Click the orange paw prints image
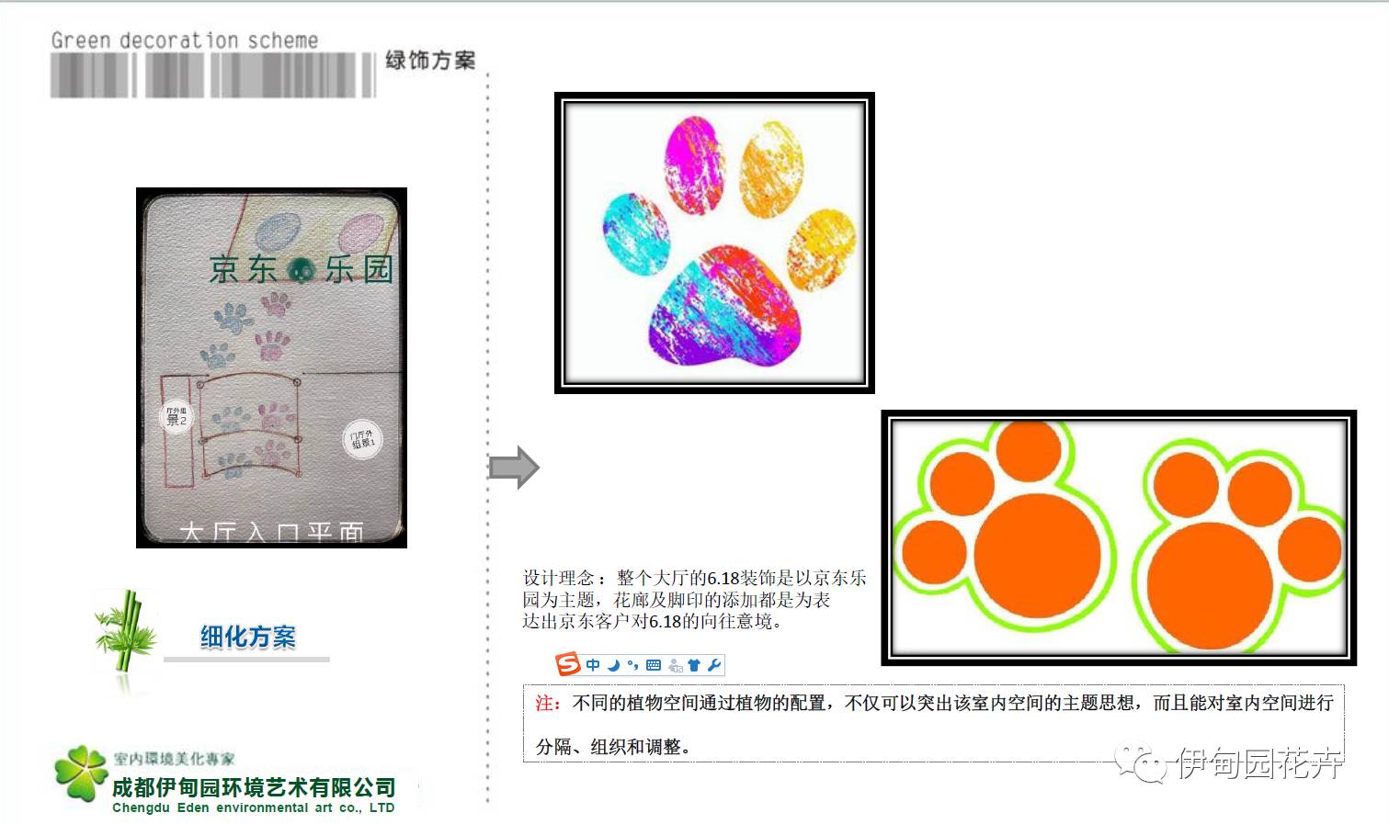This screenshot has height=824, width=1389. [x=1119, y=537]
